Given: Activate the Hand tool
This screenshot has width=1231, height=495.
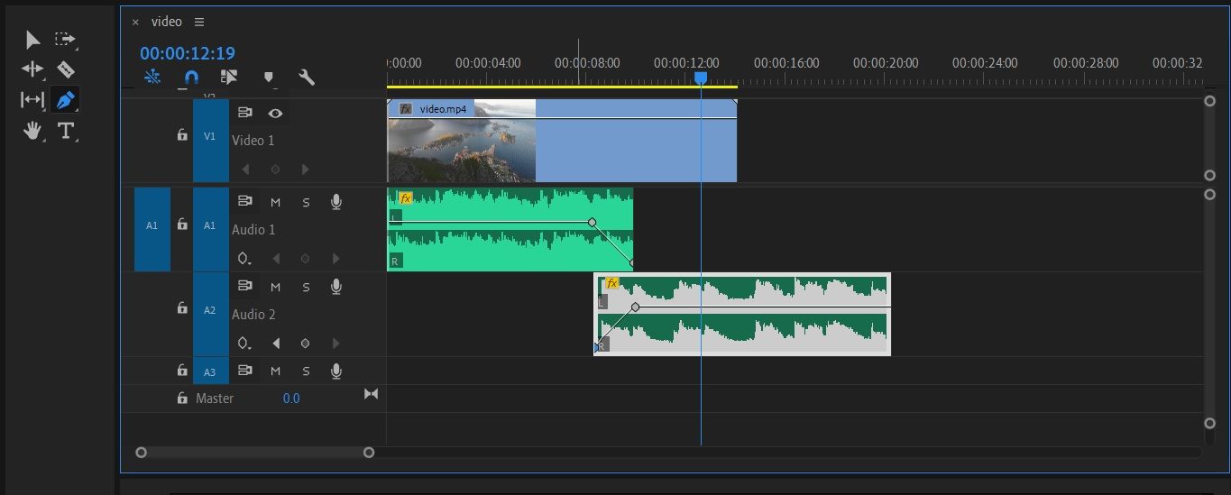Looking at the screenshot, I should coord(33,131).
